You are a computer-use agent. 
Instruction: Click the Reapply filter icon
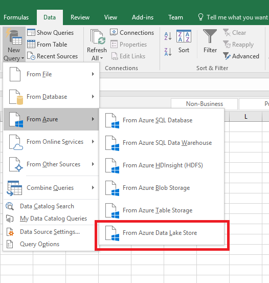tap(227, 44)
